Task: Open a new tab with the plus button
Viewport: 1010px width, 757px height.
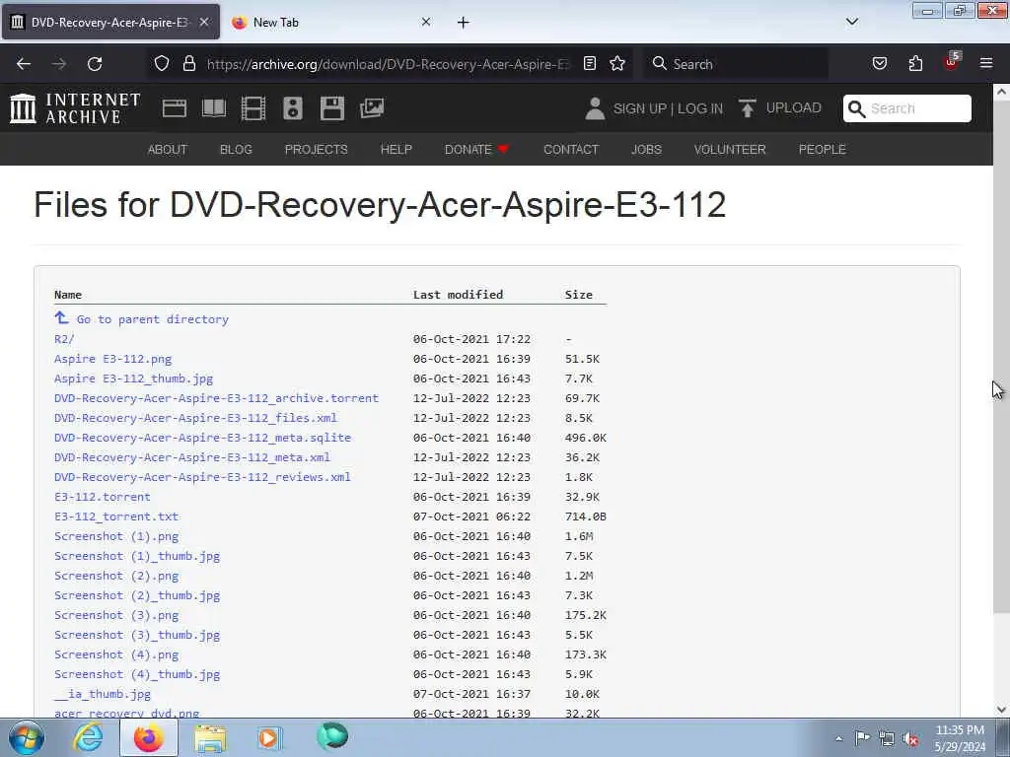Action: [x=464, y=23]
